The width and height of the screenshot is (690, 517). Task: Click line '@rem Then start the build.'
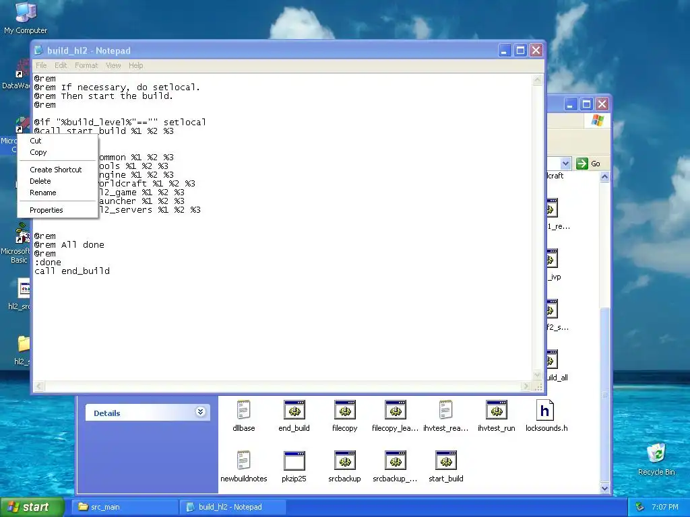pyautogui.click(x=103, y=96)
